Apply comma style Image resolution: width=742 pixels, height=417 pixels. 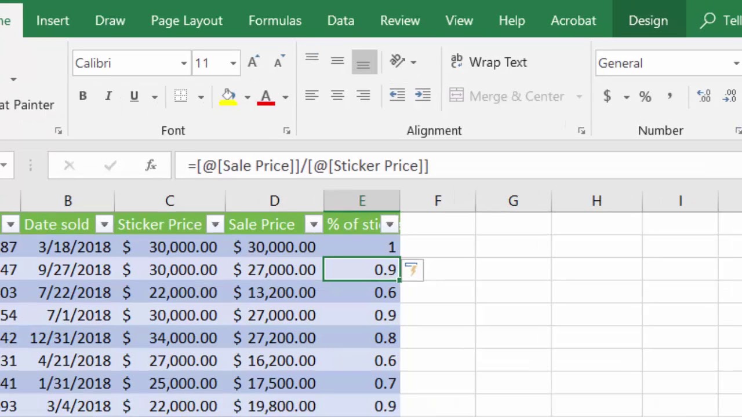[x=670, y=96]
